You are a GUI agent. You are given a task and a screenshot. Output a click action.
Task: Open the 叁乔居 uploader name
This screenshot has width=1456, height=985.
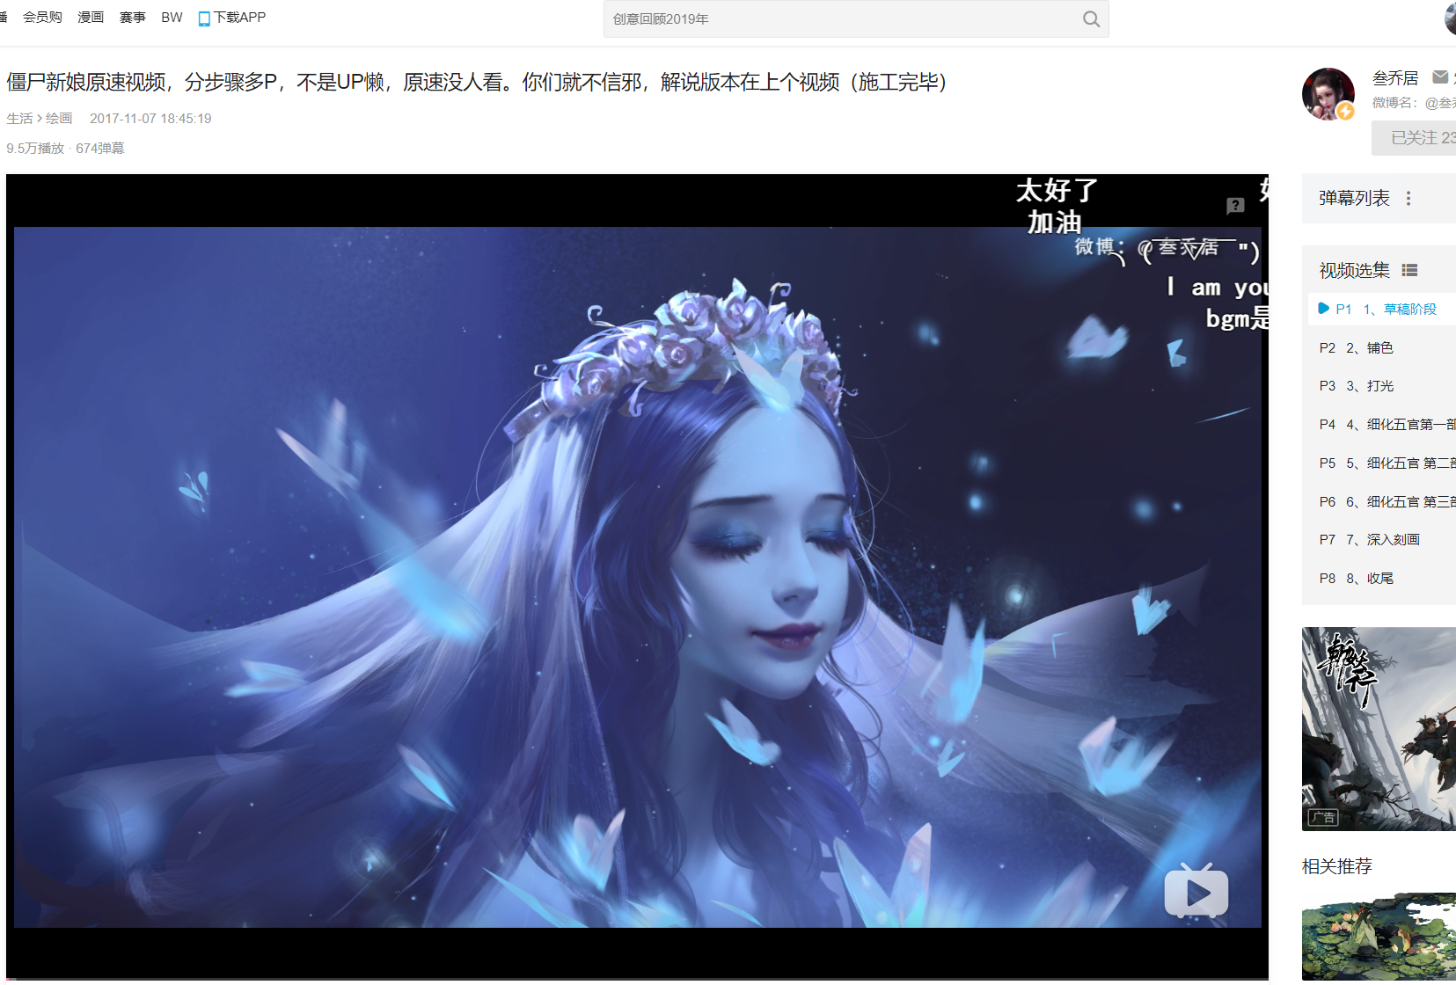pyautogui.click(x=1395, y=77)
